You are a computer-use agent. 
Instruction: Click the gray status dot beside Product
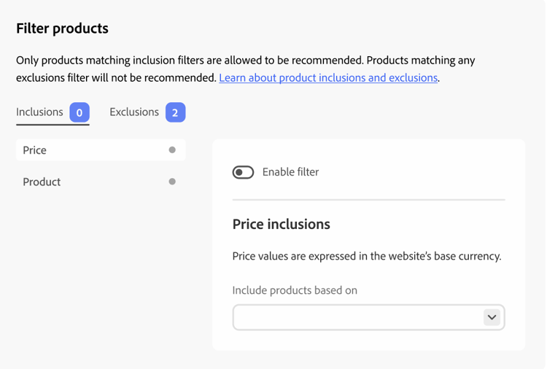[x=172, y=182]
